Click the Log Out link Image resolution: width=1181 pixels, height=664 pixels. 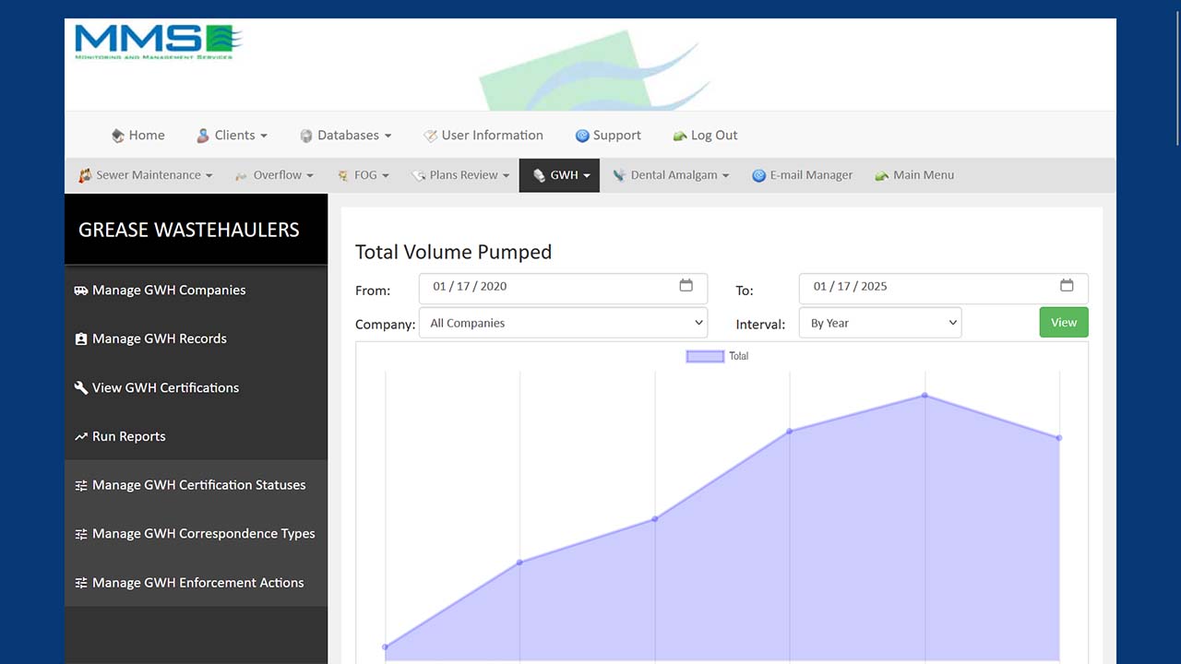[713, 136]
